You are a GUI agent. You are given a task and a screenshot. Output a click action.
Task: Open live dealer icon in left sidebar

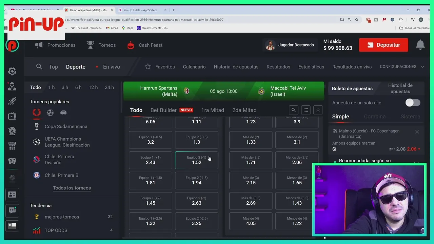point(12,86)
